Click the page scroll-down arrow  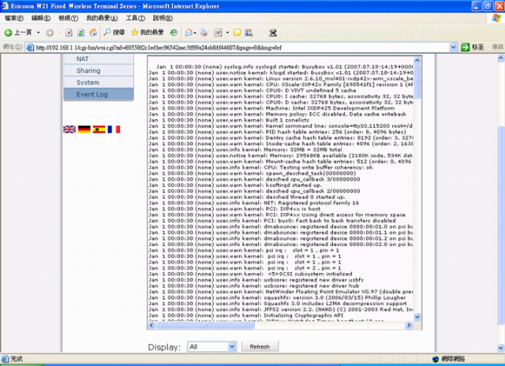(x=501, y=348)
